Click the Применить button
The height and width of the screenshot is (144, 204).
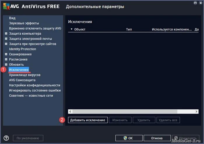186,138
